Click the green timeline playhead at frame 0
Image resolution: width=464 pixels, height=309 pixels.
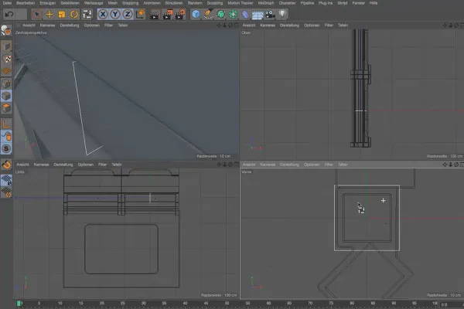point(19,304)
